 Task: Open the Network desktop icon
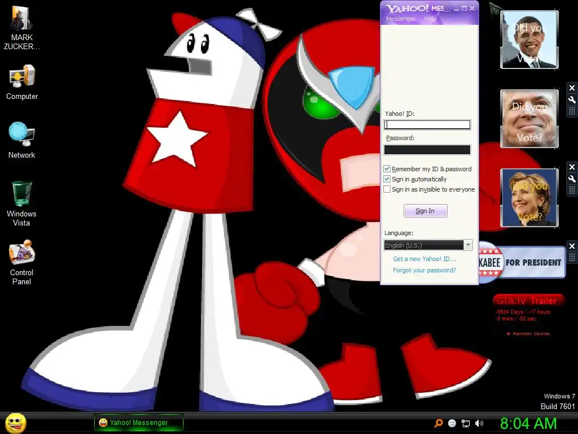(x=22, y=141)
